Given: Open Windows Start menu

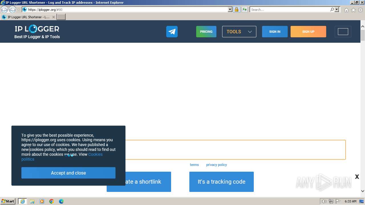Looking at the screenshot, I should click(8, 201).
